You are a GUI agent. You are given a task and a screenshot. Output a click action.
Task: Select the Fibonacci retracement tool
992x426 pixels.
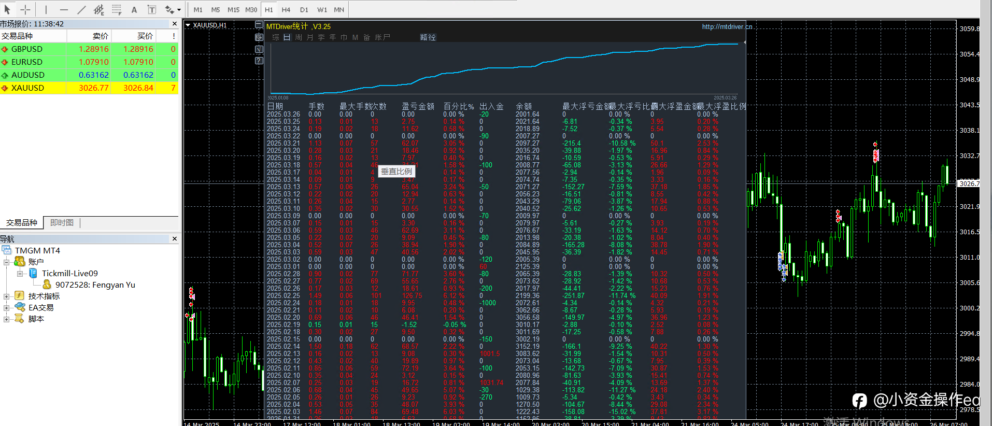117,9
